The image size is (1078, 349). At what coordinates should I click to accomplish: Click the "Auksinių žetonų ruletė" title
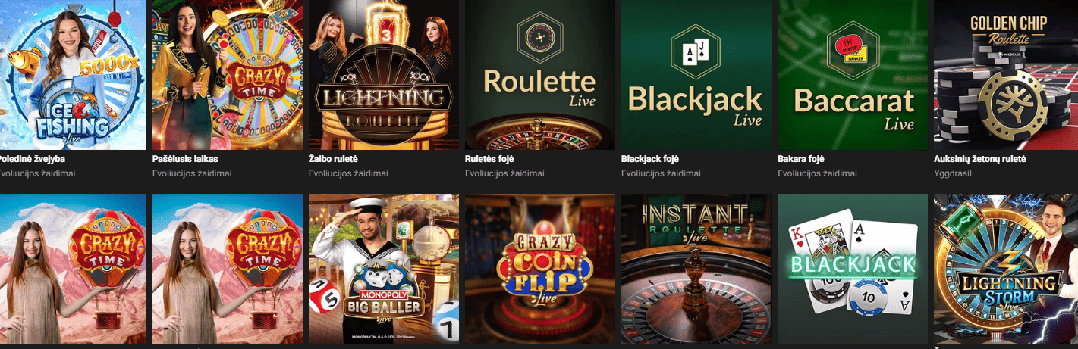[x=980, y=160]
